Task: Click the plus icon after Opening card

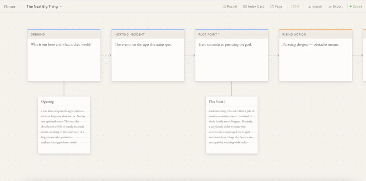Action: (106, 61)
